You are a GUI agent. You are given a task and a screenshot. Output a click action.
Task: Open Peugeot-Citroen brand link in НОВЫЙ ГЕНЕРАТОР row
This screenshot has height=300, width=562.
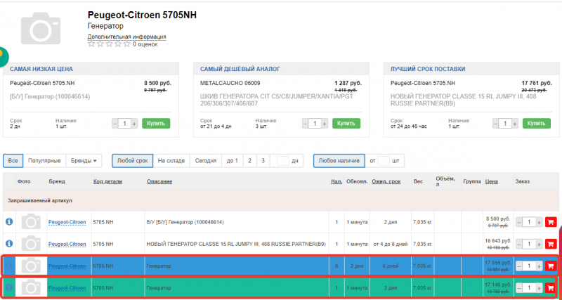(x=67, y=244)
